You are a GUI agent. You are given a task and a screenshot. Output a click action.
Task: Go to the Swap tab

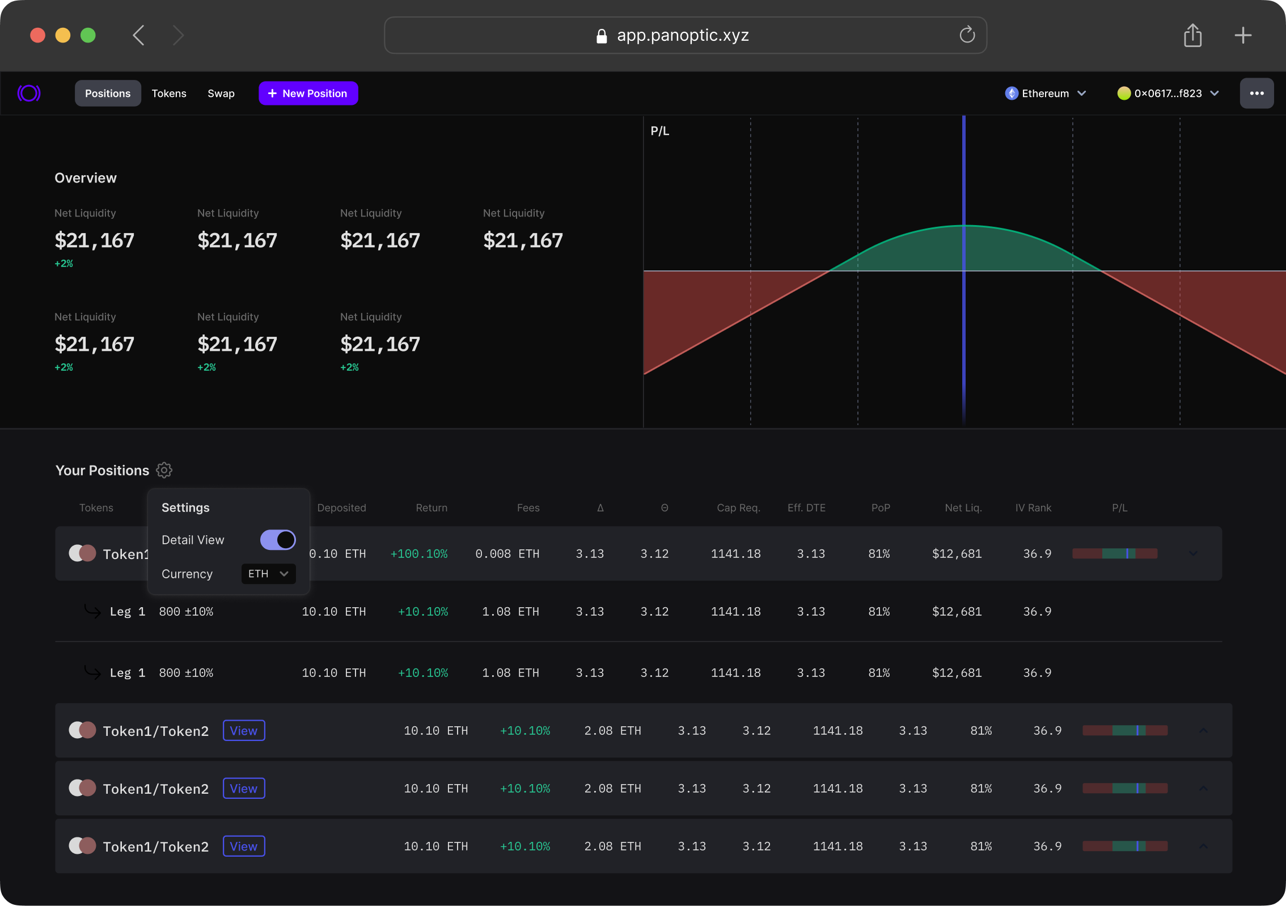[x=221, y=93]
